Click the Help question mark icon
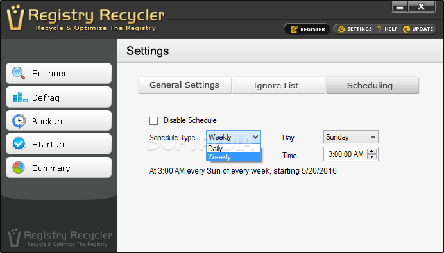Image resolution: width=444 pixels, height=253 pixels. click(379, 29)
